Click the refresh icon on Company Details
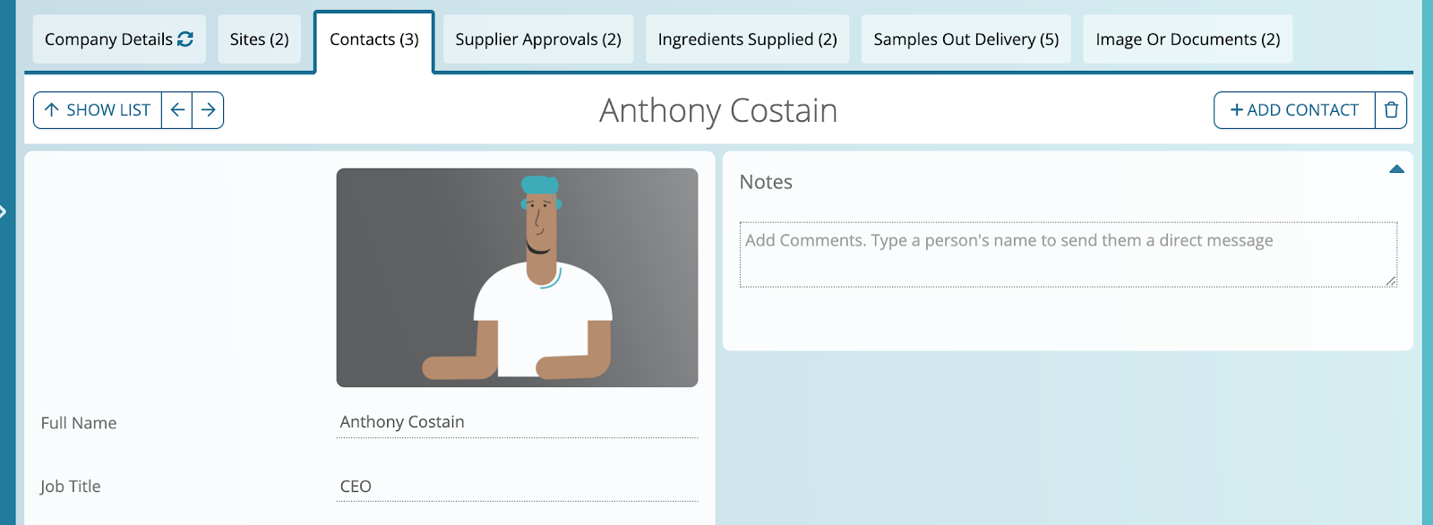 [185, 39]
